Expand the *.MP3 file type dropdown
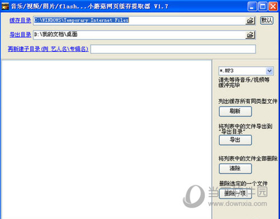Screen dimensions: 280x219 coord(269,71)
